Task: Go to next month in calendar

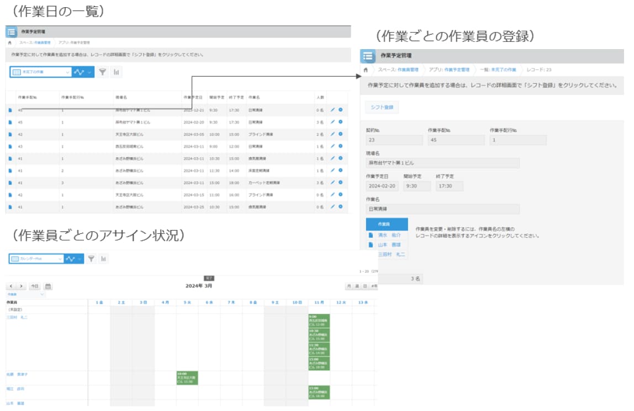Action: click(21, 287)
